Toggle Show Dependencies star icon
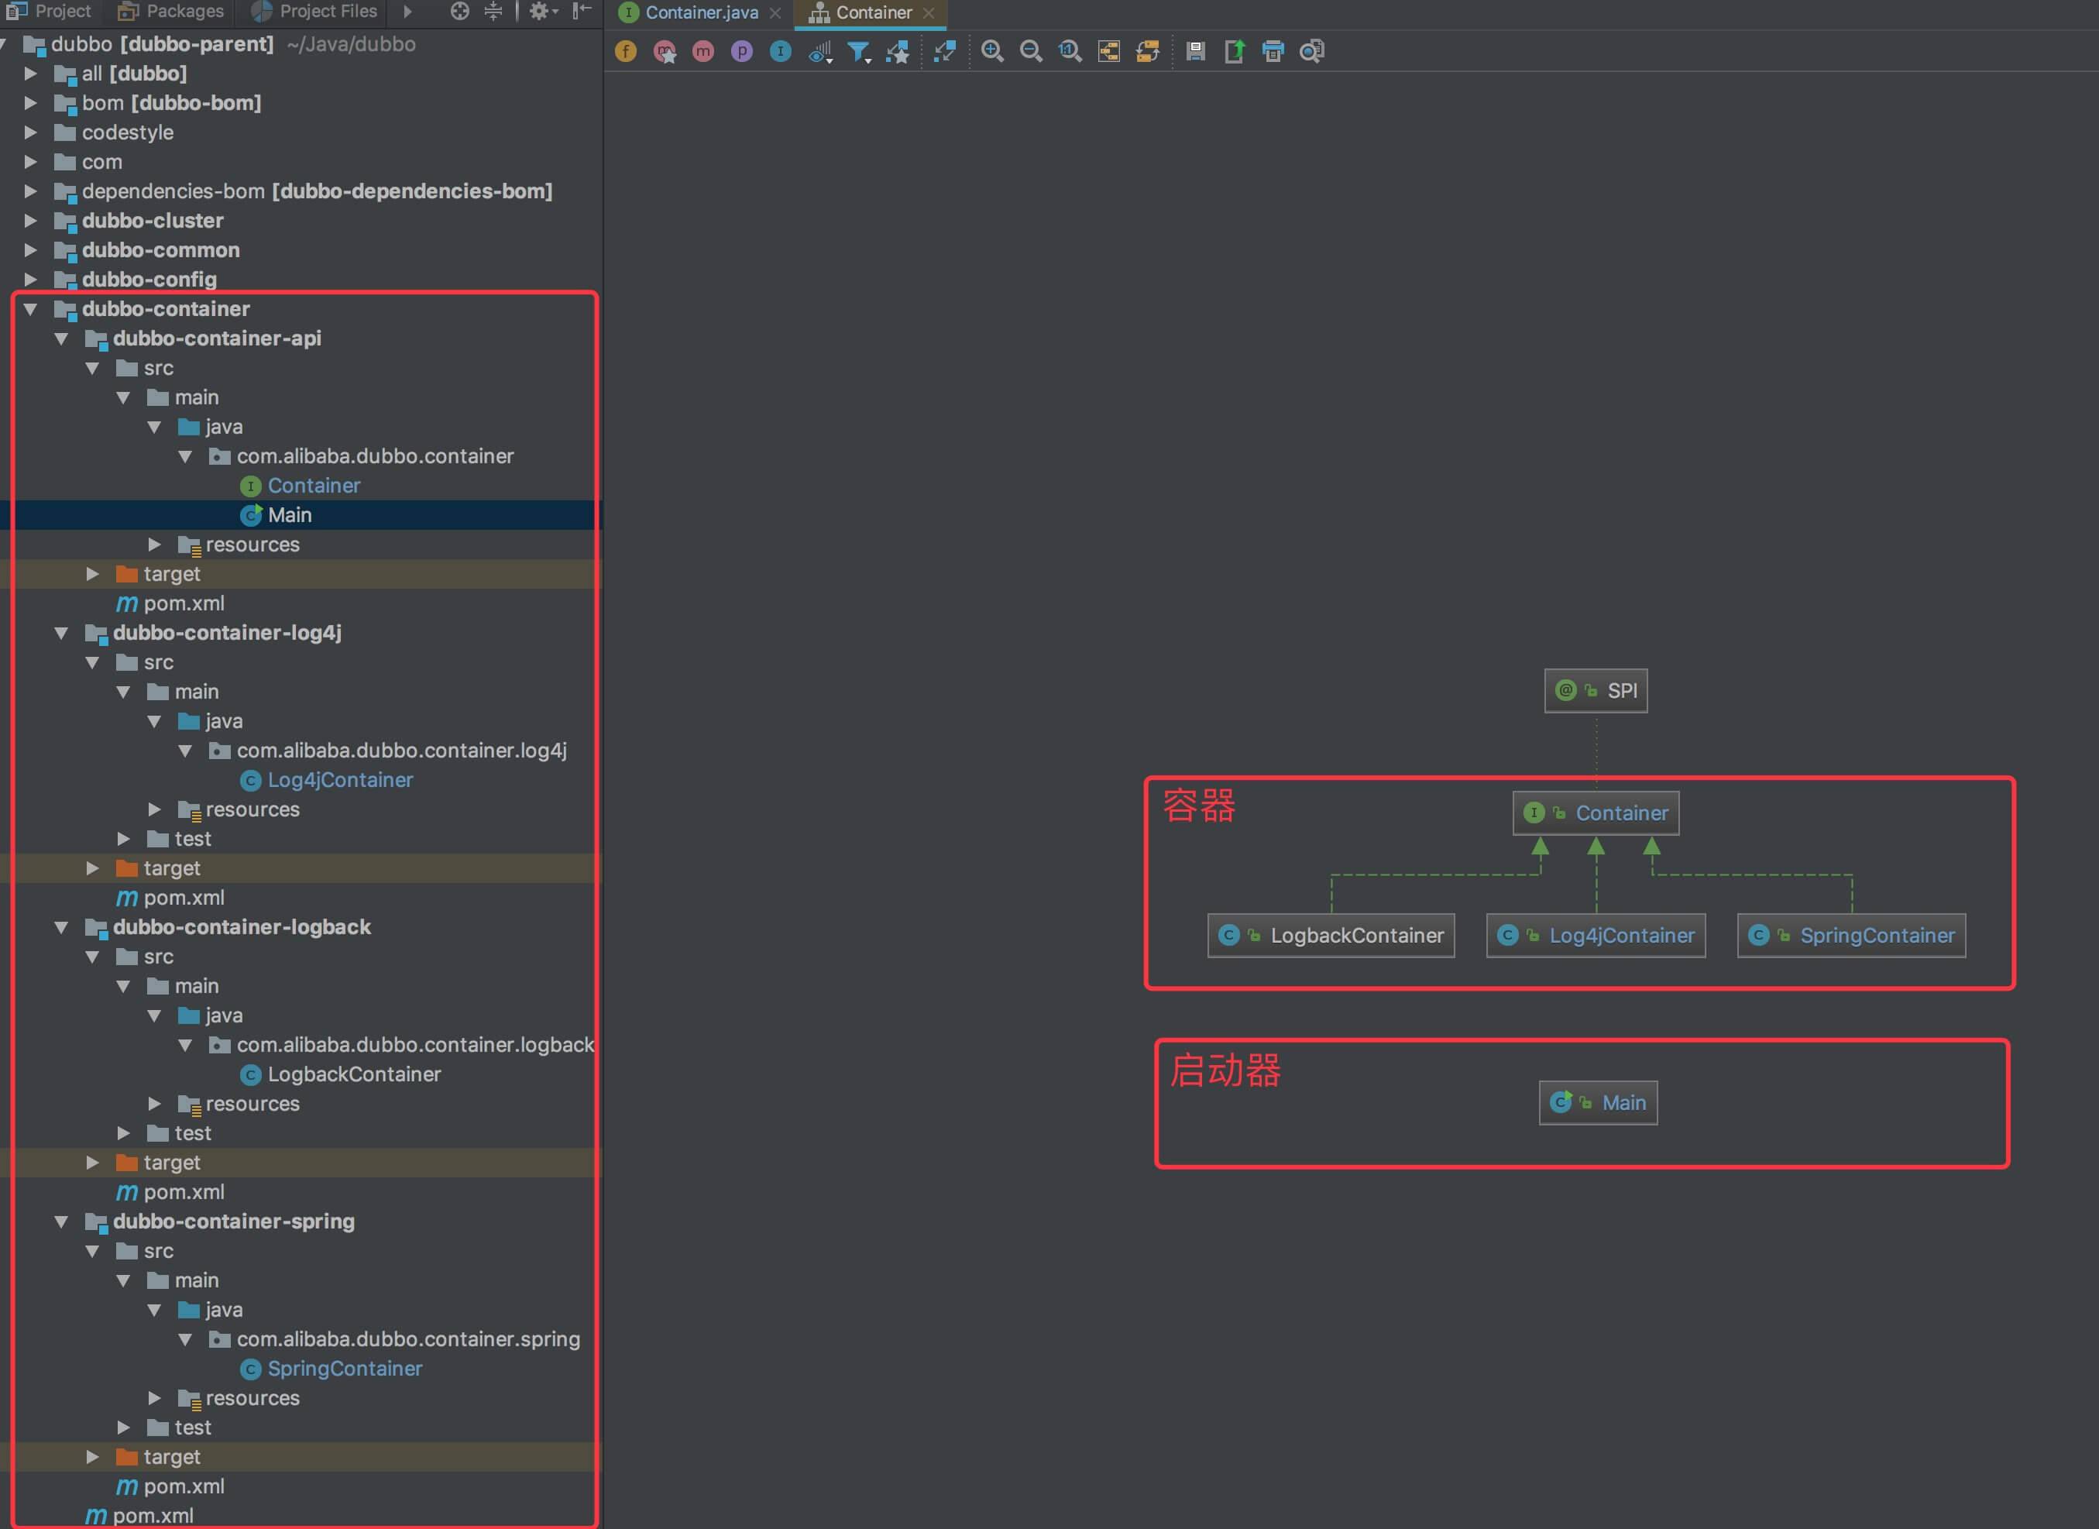This screenshot has width=2099, height=1529. [x=898, y=52]
